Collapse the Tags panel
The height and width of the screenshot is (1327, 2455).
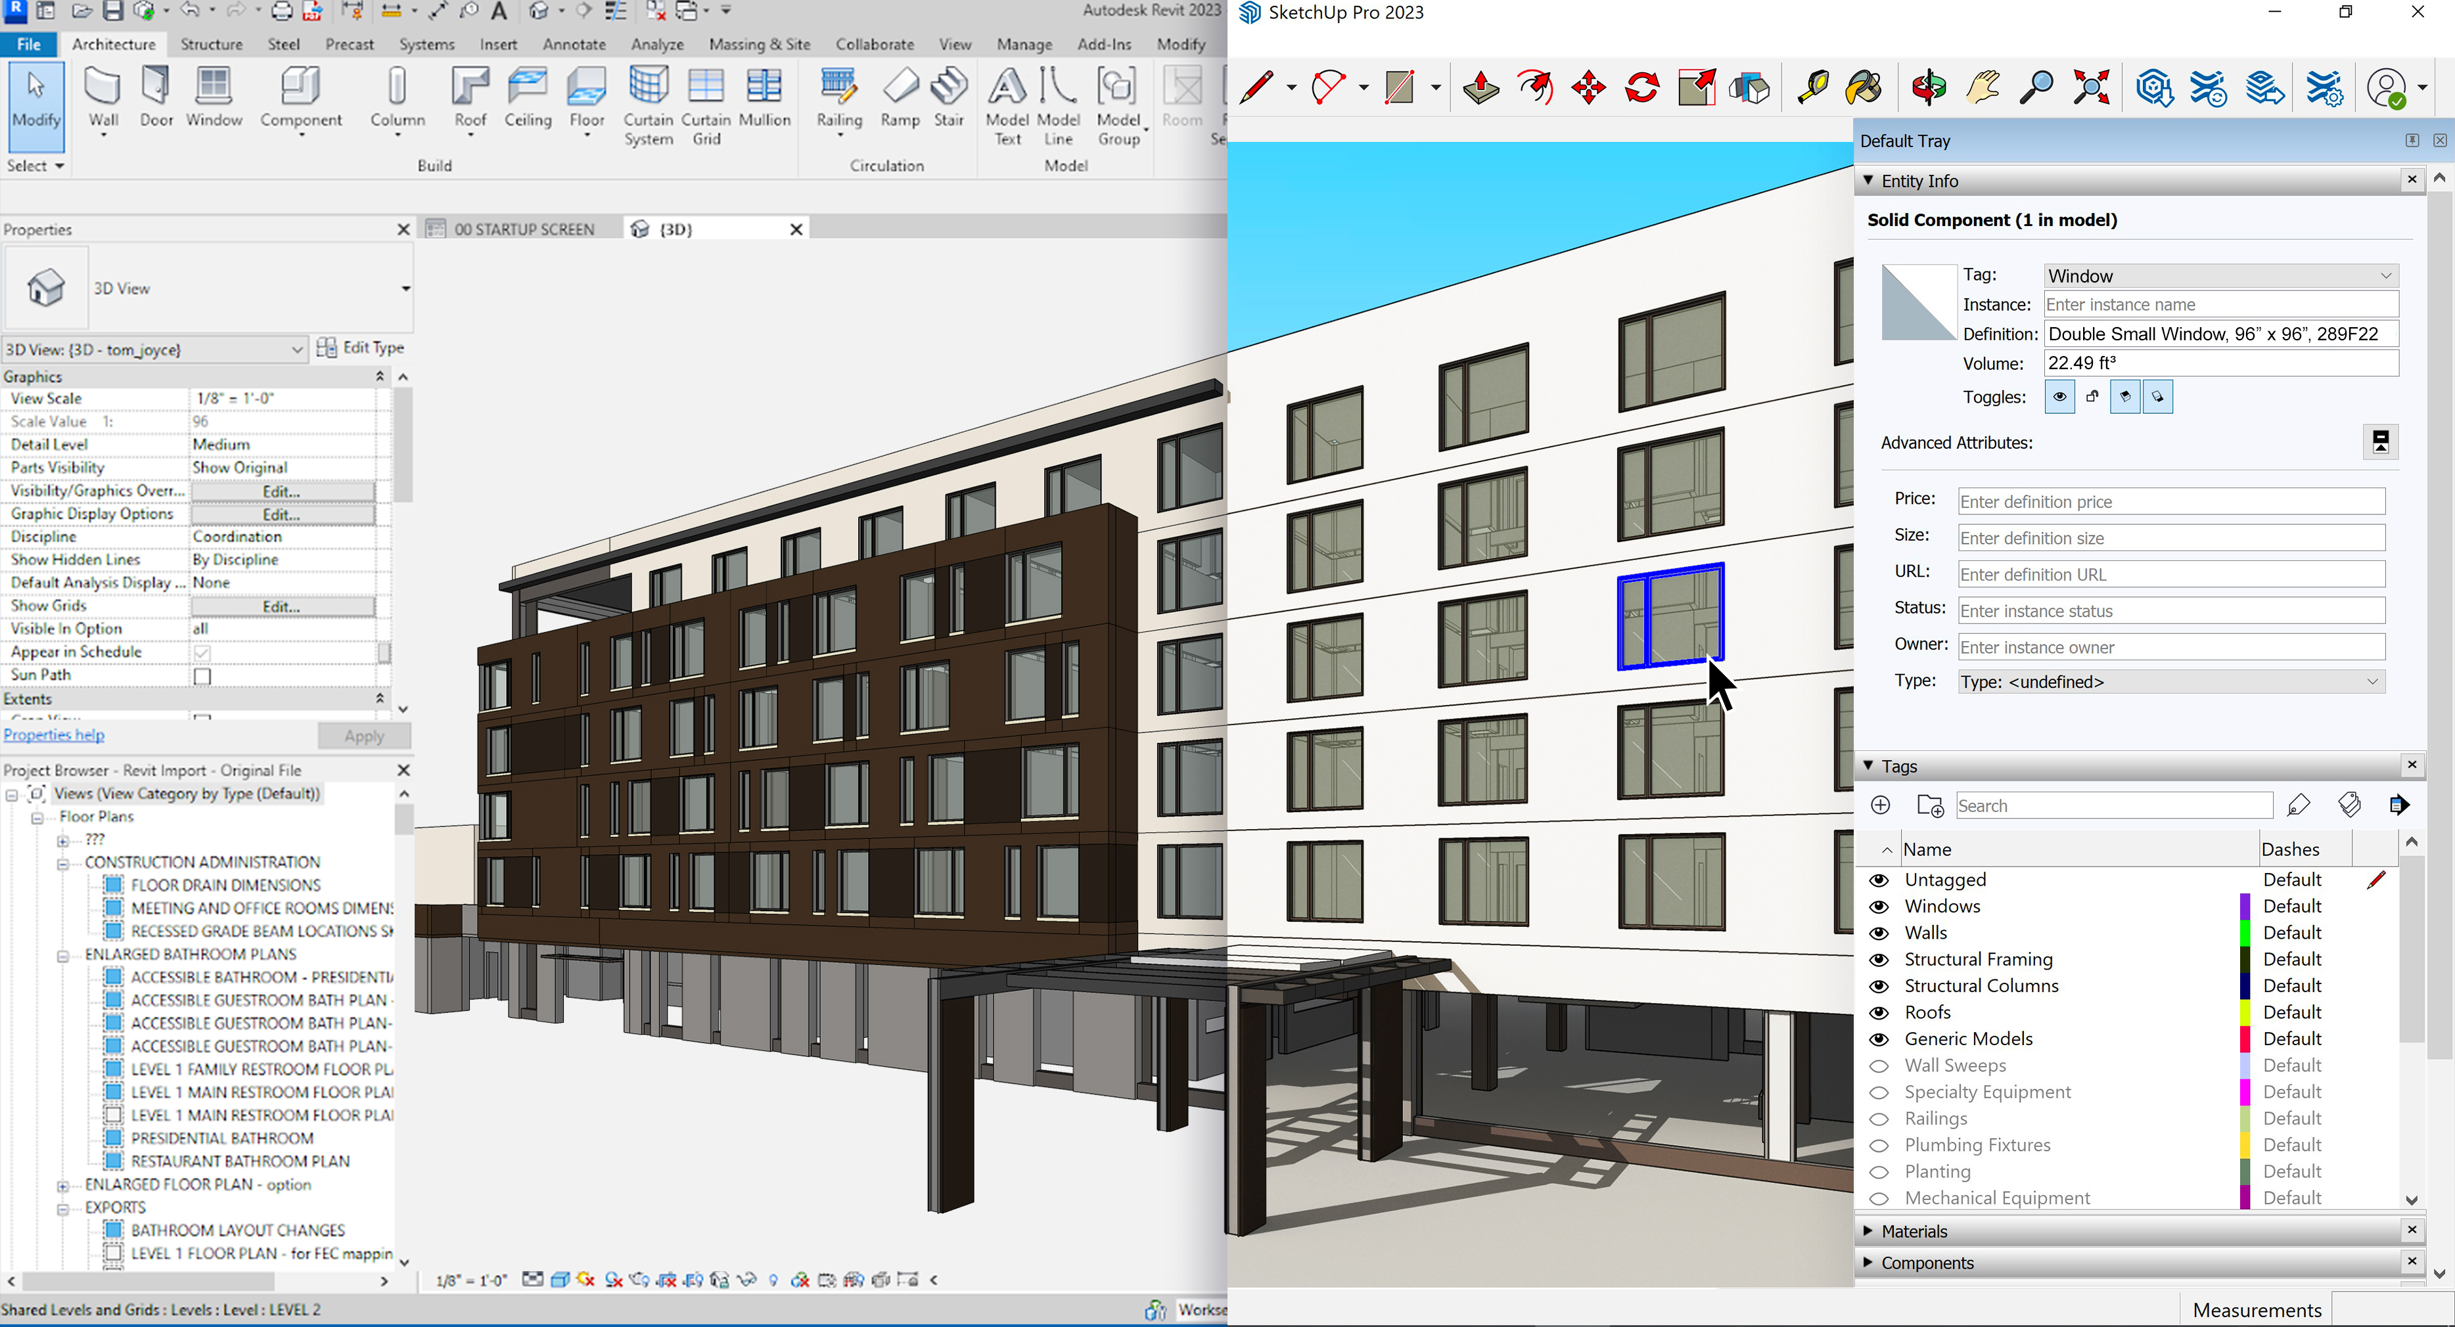[x=1868, y=766]
